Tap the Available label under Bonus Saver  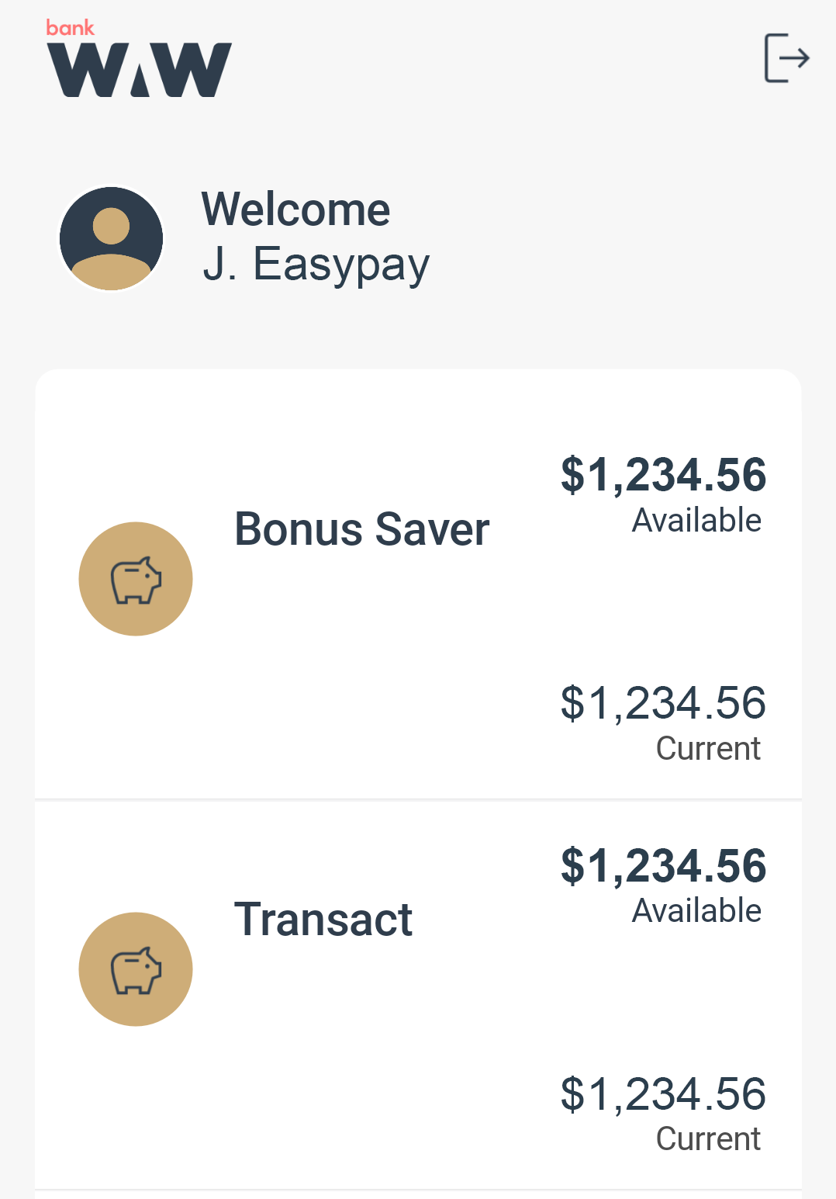(x=696, y=521)
